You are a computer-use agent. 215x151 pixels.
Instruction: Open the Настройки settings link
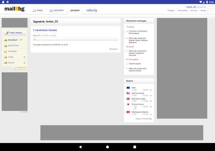pyautogui.click(x=183, y=10)
